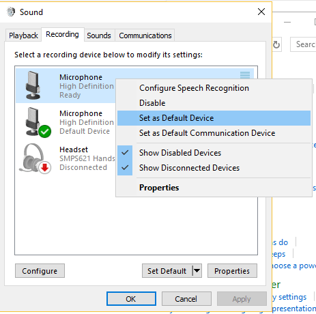This screenshot has width=316, height=314.
Task: Open Properties from the context menu
Action: [214, 188]
